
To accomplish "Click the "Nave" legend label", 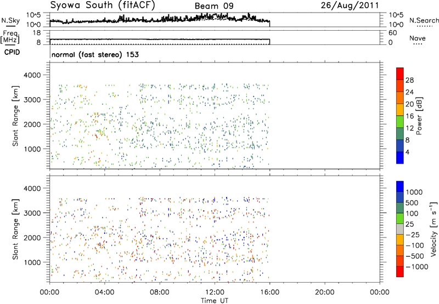I will 418,38.
